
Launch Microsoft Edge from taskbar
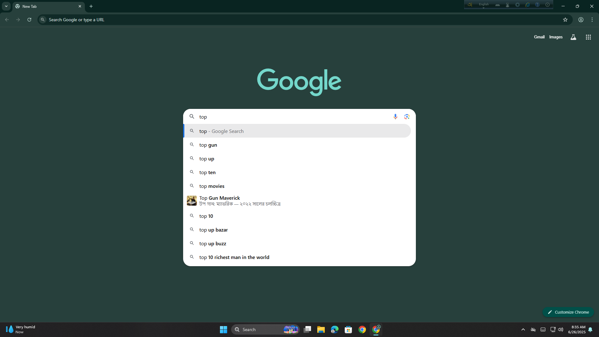pos(335,330)
